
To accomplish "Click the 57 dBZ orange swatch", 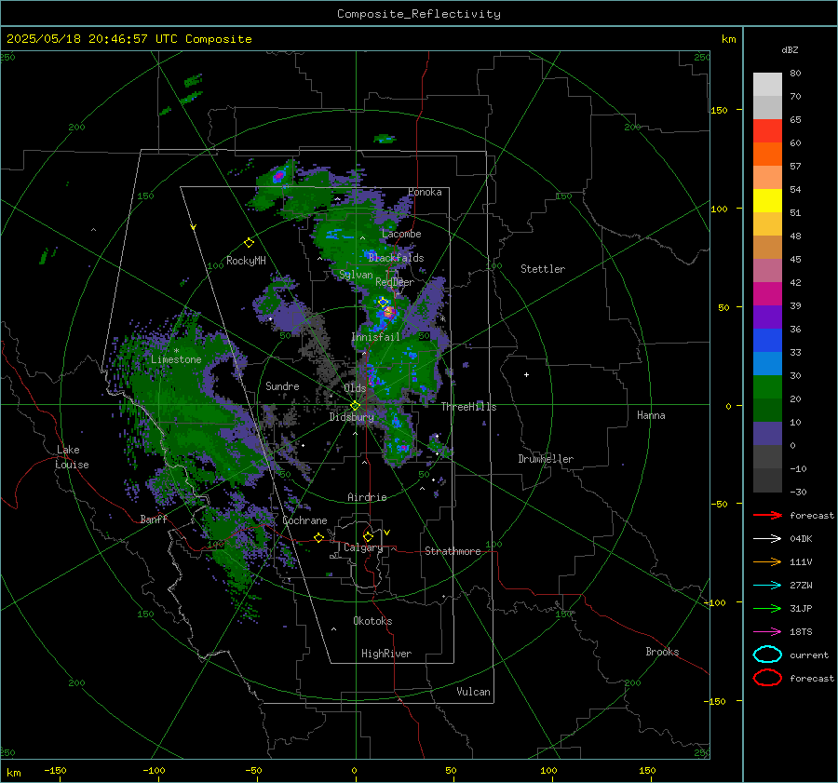I will 767,154.
